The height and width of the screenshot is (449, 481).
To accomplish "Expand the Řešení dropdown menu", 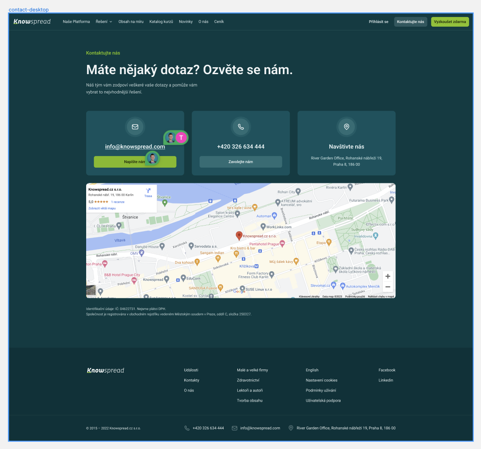I will (x=104, y=21).
